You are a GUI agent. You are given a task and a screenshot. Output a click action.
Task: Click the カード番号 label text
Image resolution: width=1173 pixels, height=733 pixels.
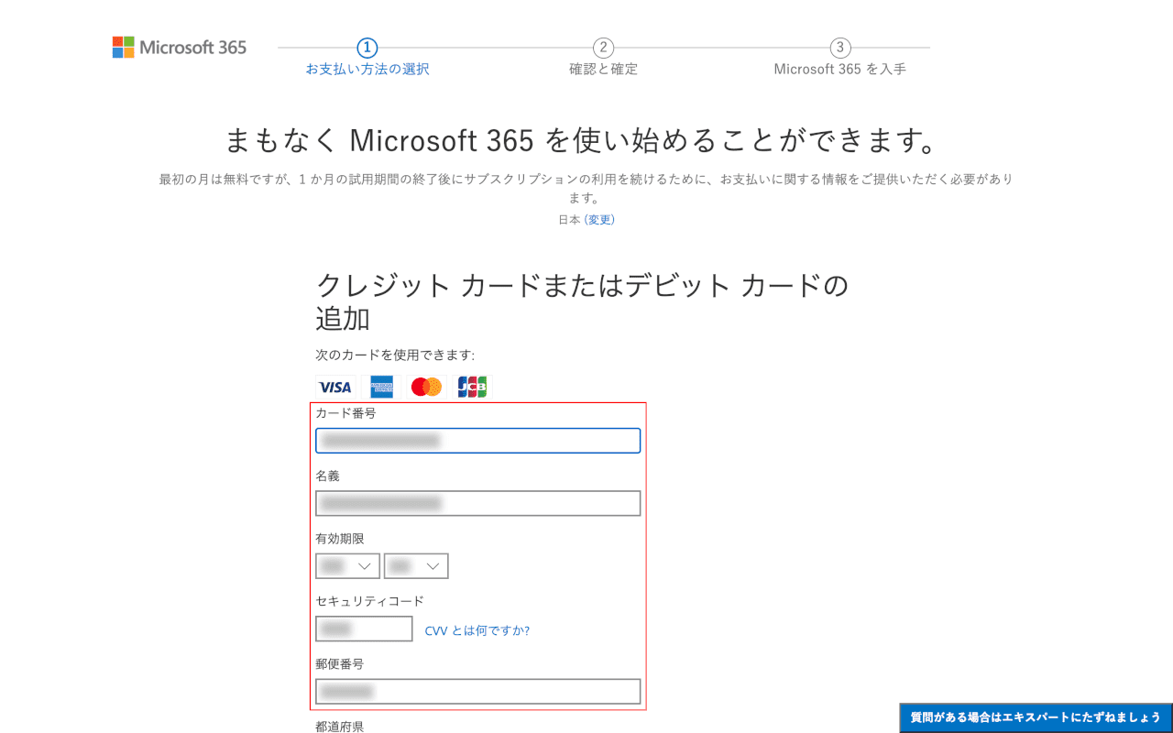[345, 413]
